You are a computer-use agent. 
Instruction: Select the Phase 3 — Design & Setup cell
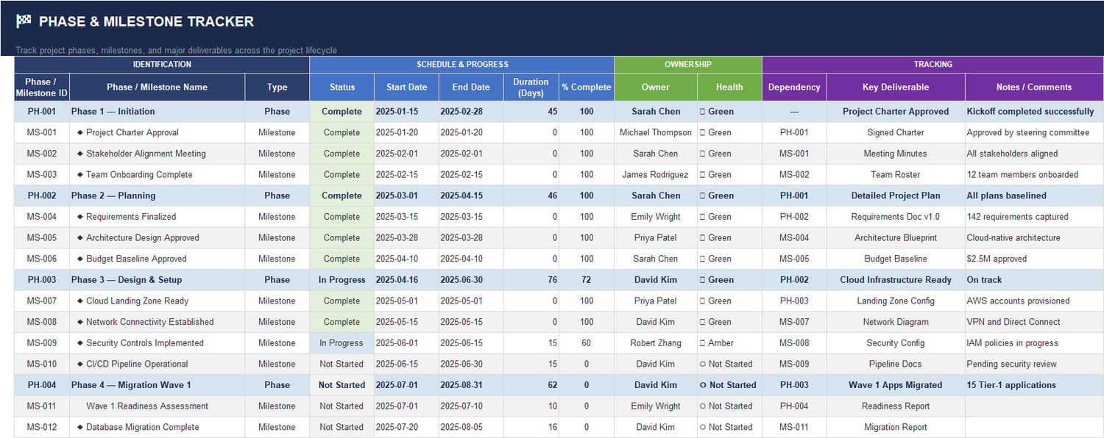coord(157,280)
